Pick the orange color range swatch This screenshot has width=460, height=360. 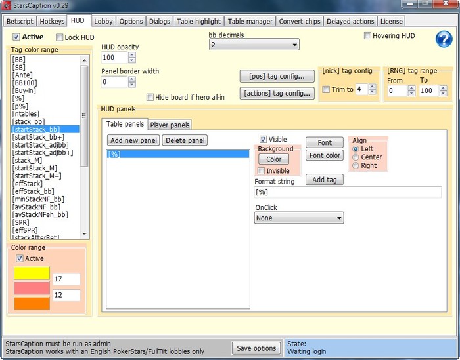(32, 304)
